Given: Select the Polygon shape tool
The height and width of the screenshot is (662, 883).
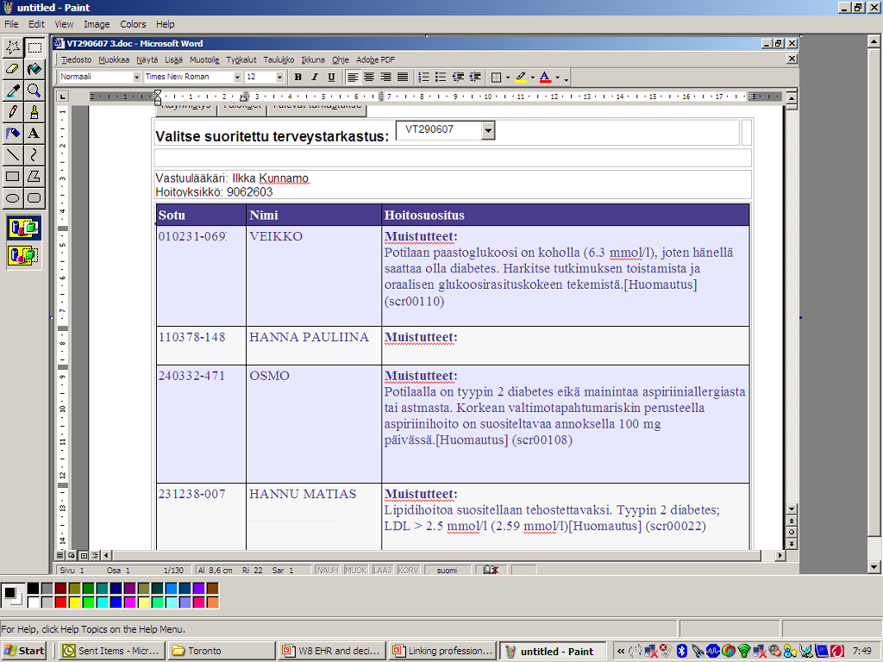Looking at the screenshot, I should (34, 176).
